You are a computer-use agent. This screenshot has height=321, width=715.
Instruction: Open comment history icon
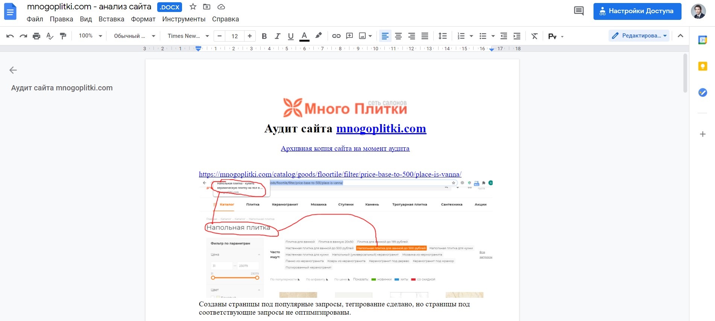pyautogui.click(x=579, y=11)
